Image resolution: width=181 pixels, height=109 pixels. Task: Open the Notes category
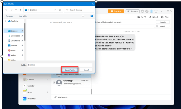click(x=30, y=92)
